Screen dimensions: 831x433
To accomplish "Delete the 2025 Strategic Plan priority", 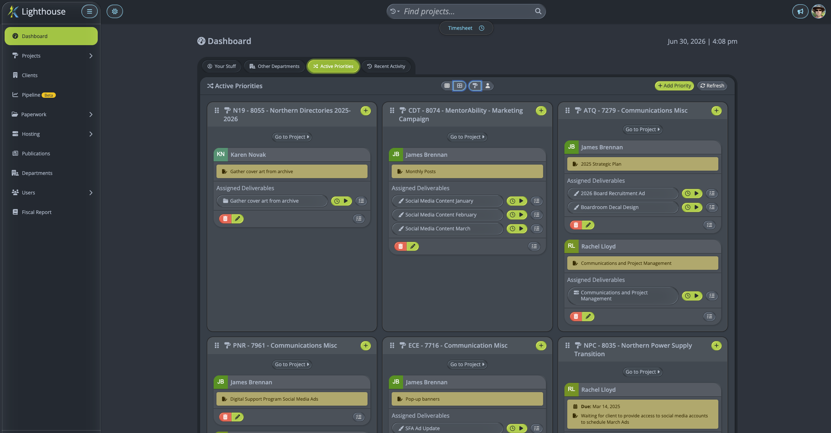I will tap(576, 225).
